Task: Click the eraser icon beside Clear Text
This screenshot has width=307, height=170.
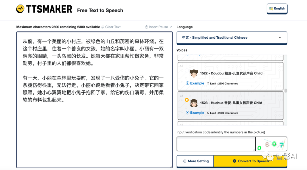Action: 103,27
